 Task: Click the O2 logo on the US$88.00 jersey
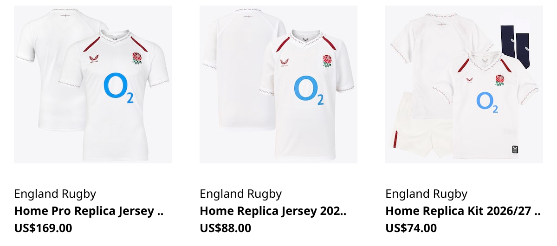click(x=309, y=90)
